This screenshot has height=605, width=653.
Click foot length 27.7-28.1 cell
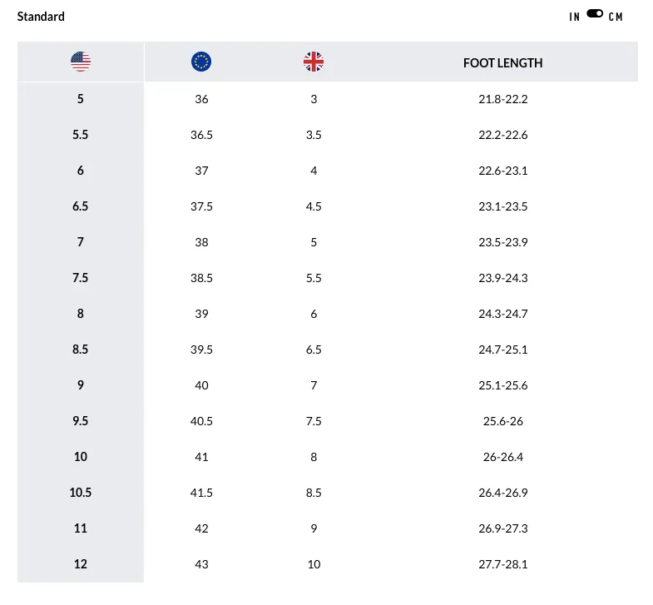503,564
